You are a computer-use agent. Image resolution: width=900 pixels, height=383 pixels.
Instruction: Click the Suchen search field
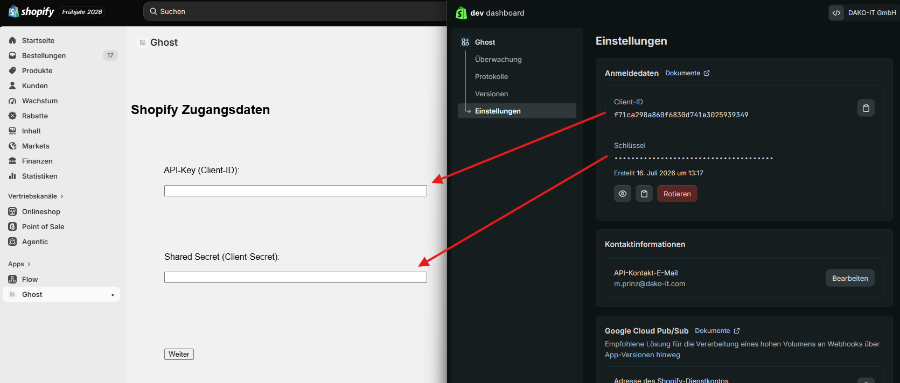click(x=295, y=11)
